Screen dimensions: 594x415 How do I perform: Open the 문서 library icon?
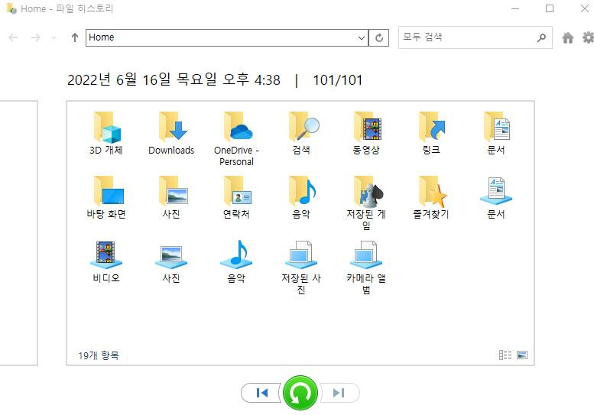coord(496,197)
